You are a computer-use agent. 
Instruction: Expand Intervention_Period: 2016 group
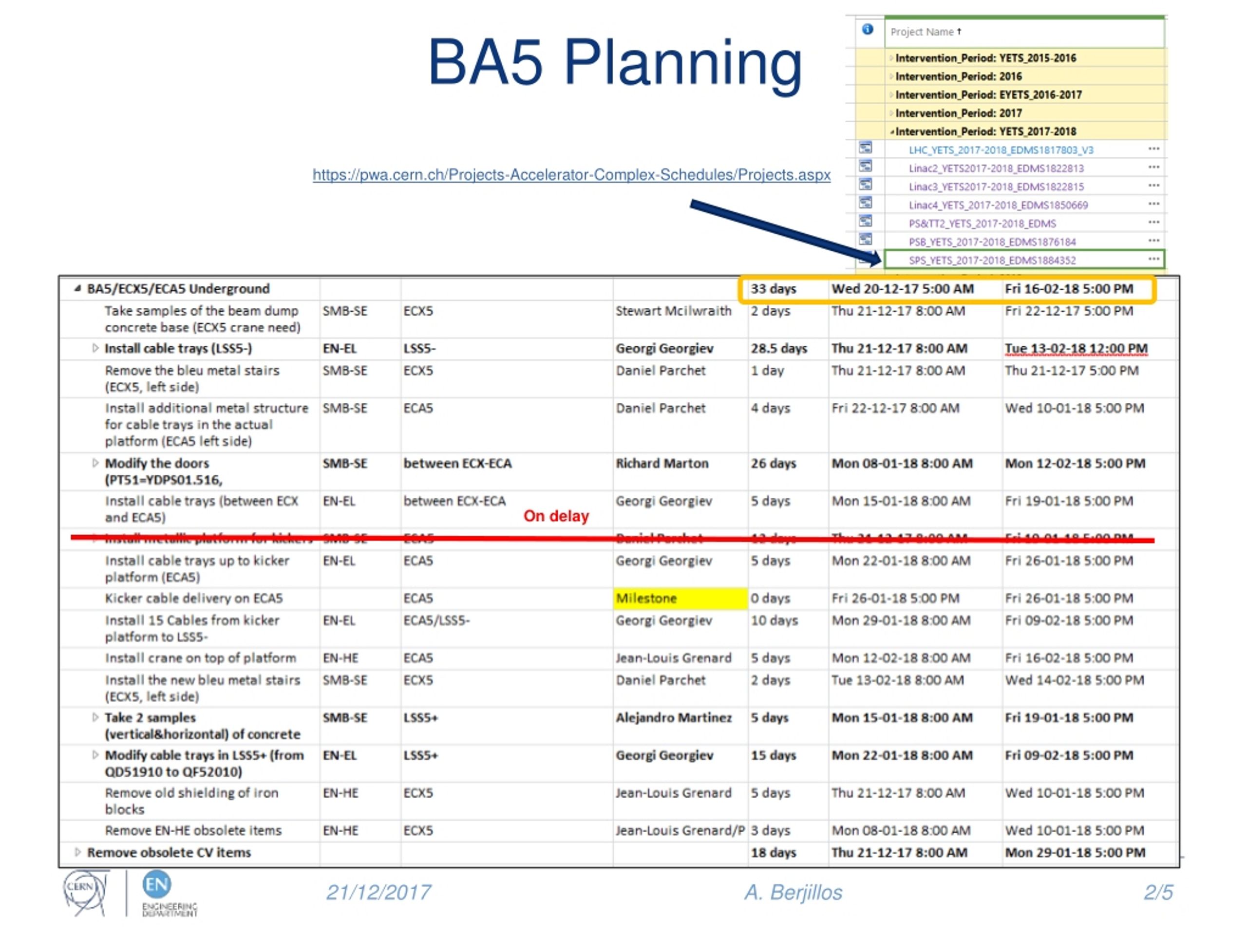tap(892, 76)
